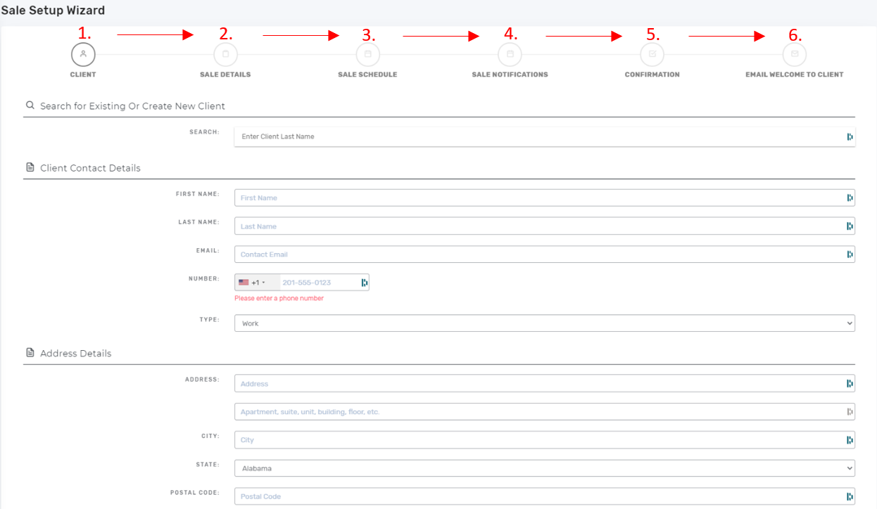Click the 'Search for Existing Or Create New Client' heading
The image size is (877, 509).
pyautogui.click(x=132, y=105)
